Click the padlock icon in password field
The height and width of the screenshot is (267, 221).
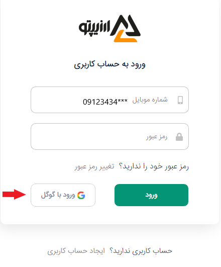point(179,137)
